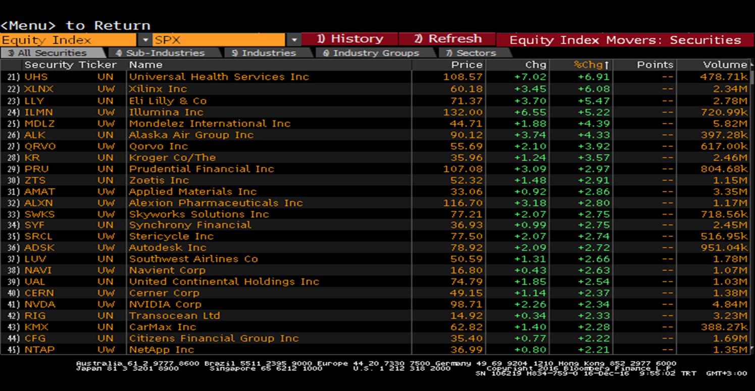
Task: Click the +6.08 percent change value
Action: pos(593,89)
